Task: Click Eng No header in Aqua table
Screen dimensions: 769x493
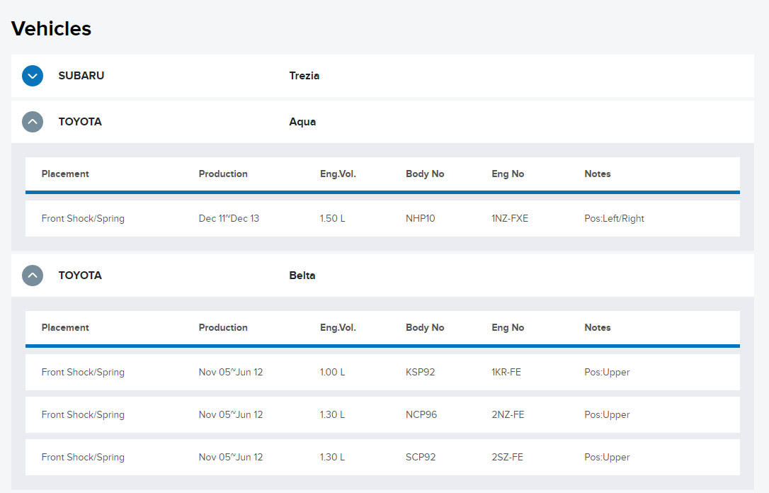Action: tap(508, 174)
